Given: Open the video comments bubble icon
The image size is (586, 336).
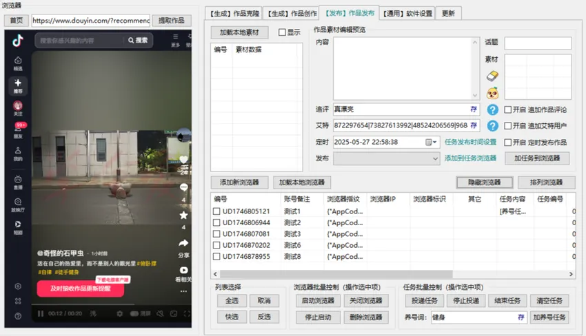Looking at the screenshot, I should click(183, 187).
